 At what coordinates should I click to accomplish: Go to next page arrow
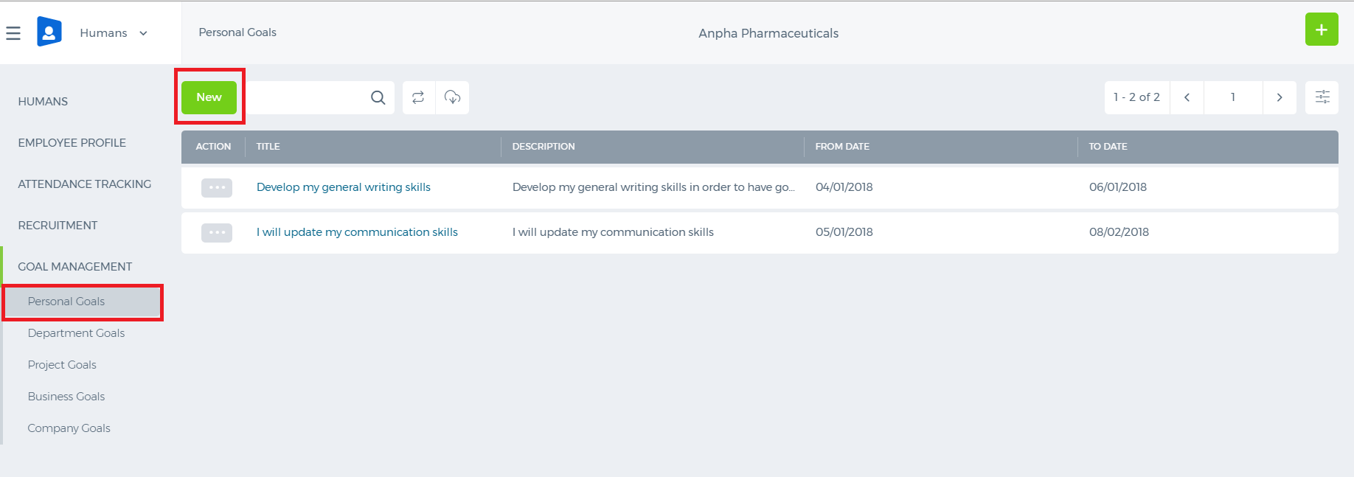(1280, 97)
